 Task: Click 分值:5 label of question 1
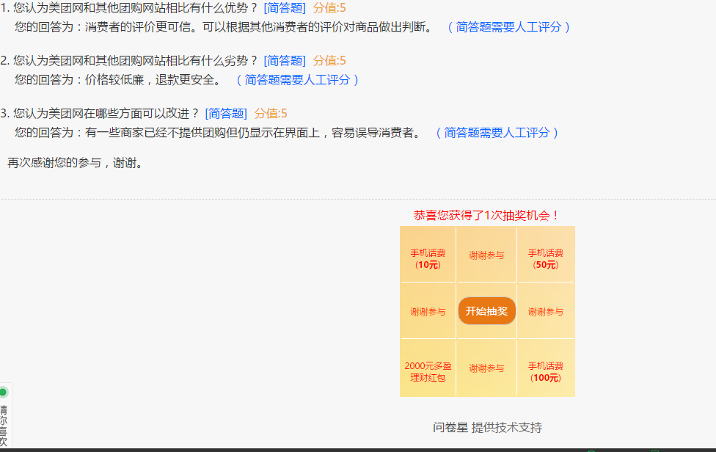(x=329, y=8)
